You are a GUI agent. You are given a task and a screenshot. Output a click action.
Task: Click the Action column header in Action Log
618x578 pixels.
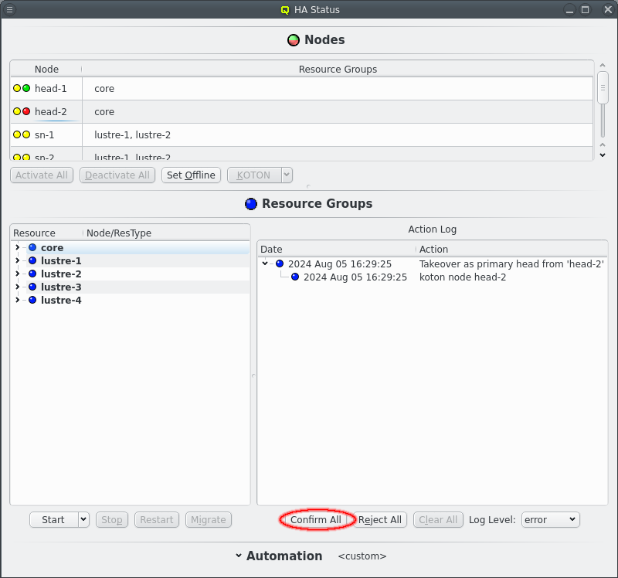[511, 249]
